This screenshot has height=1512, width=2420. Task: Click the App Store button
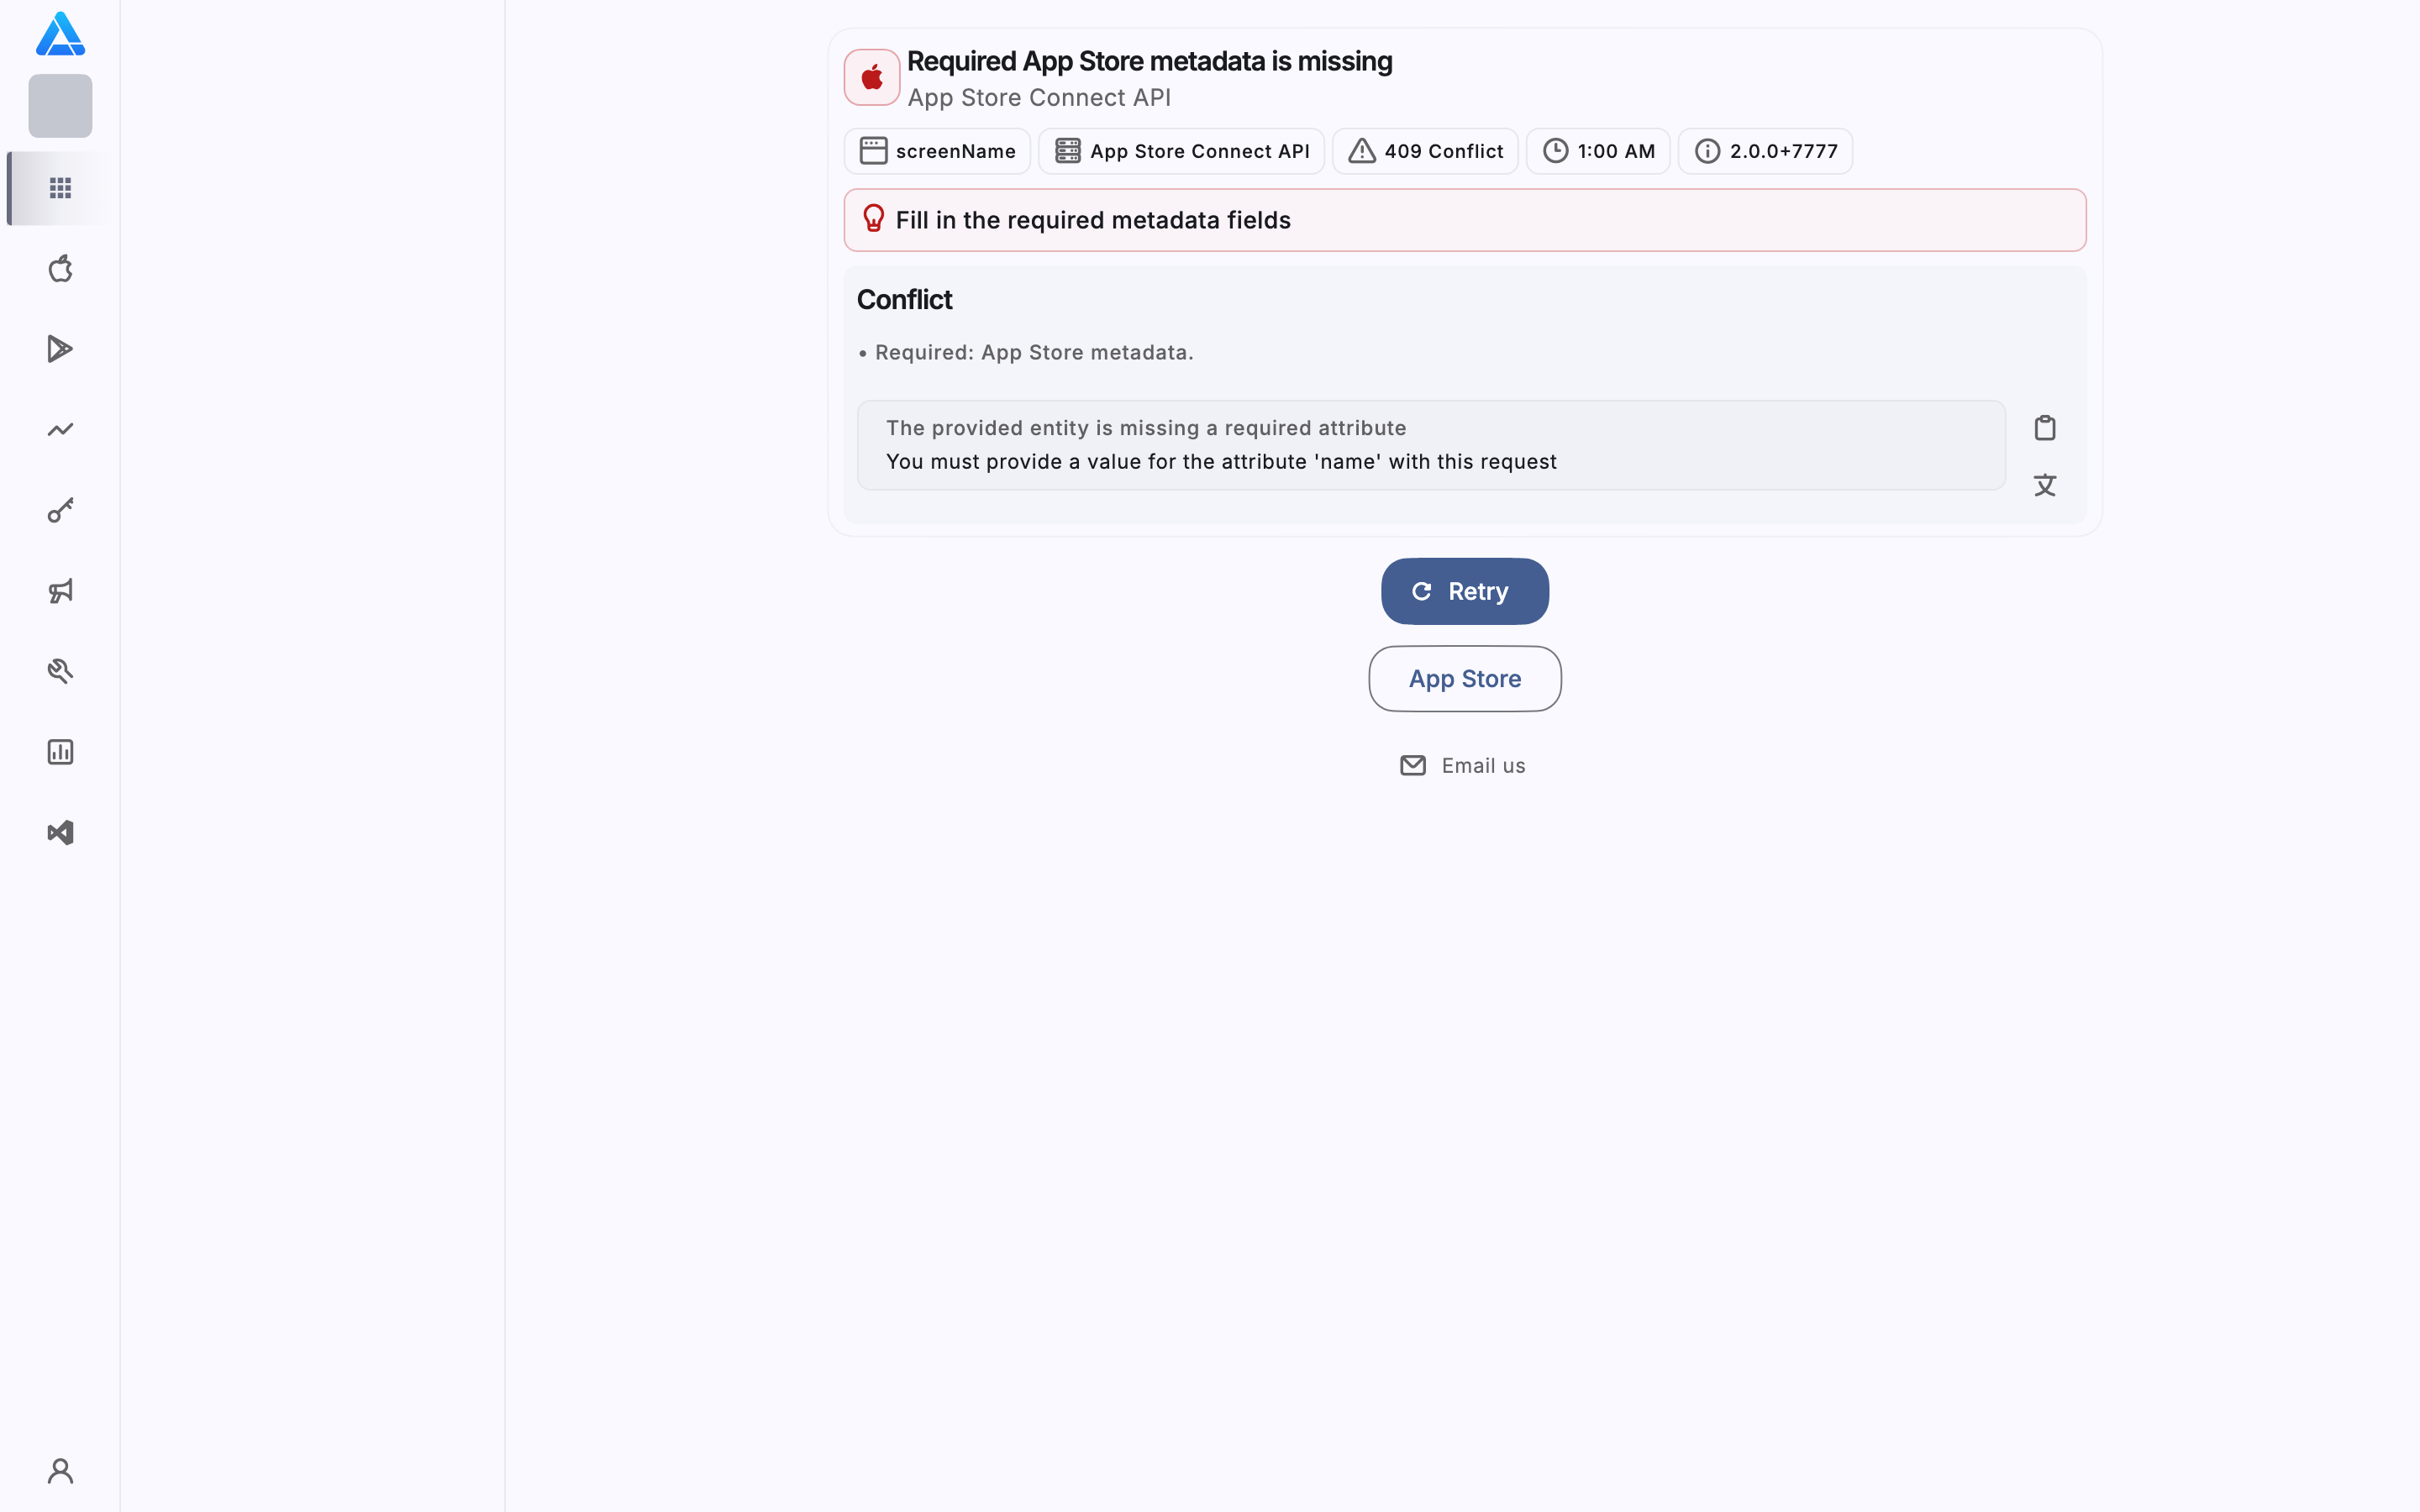point(1465,679)
